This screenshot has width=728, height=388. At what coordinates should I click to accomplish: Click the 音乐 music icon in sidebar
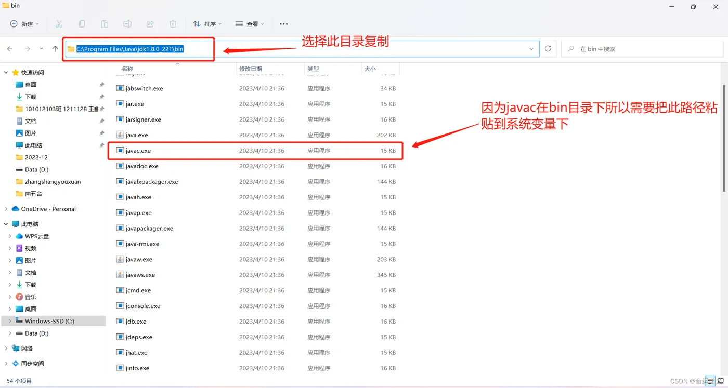tap(19, 297)
